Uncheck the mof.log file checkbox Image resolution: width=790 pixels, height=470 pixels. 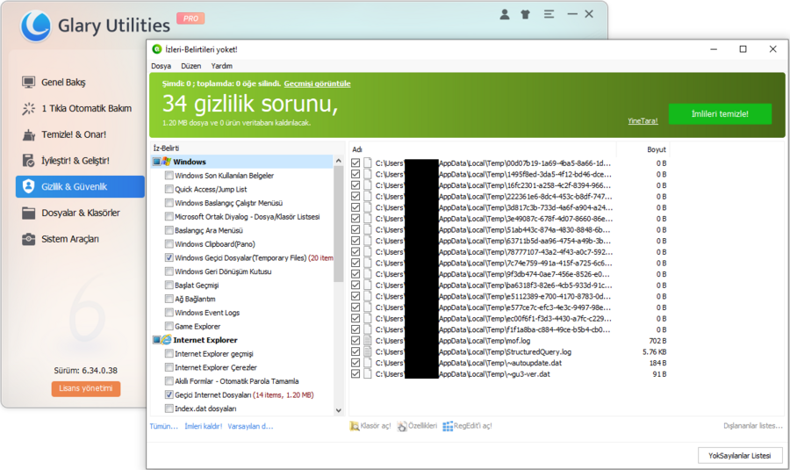355,341
